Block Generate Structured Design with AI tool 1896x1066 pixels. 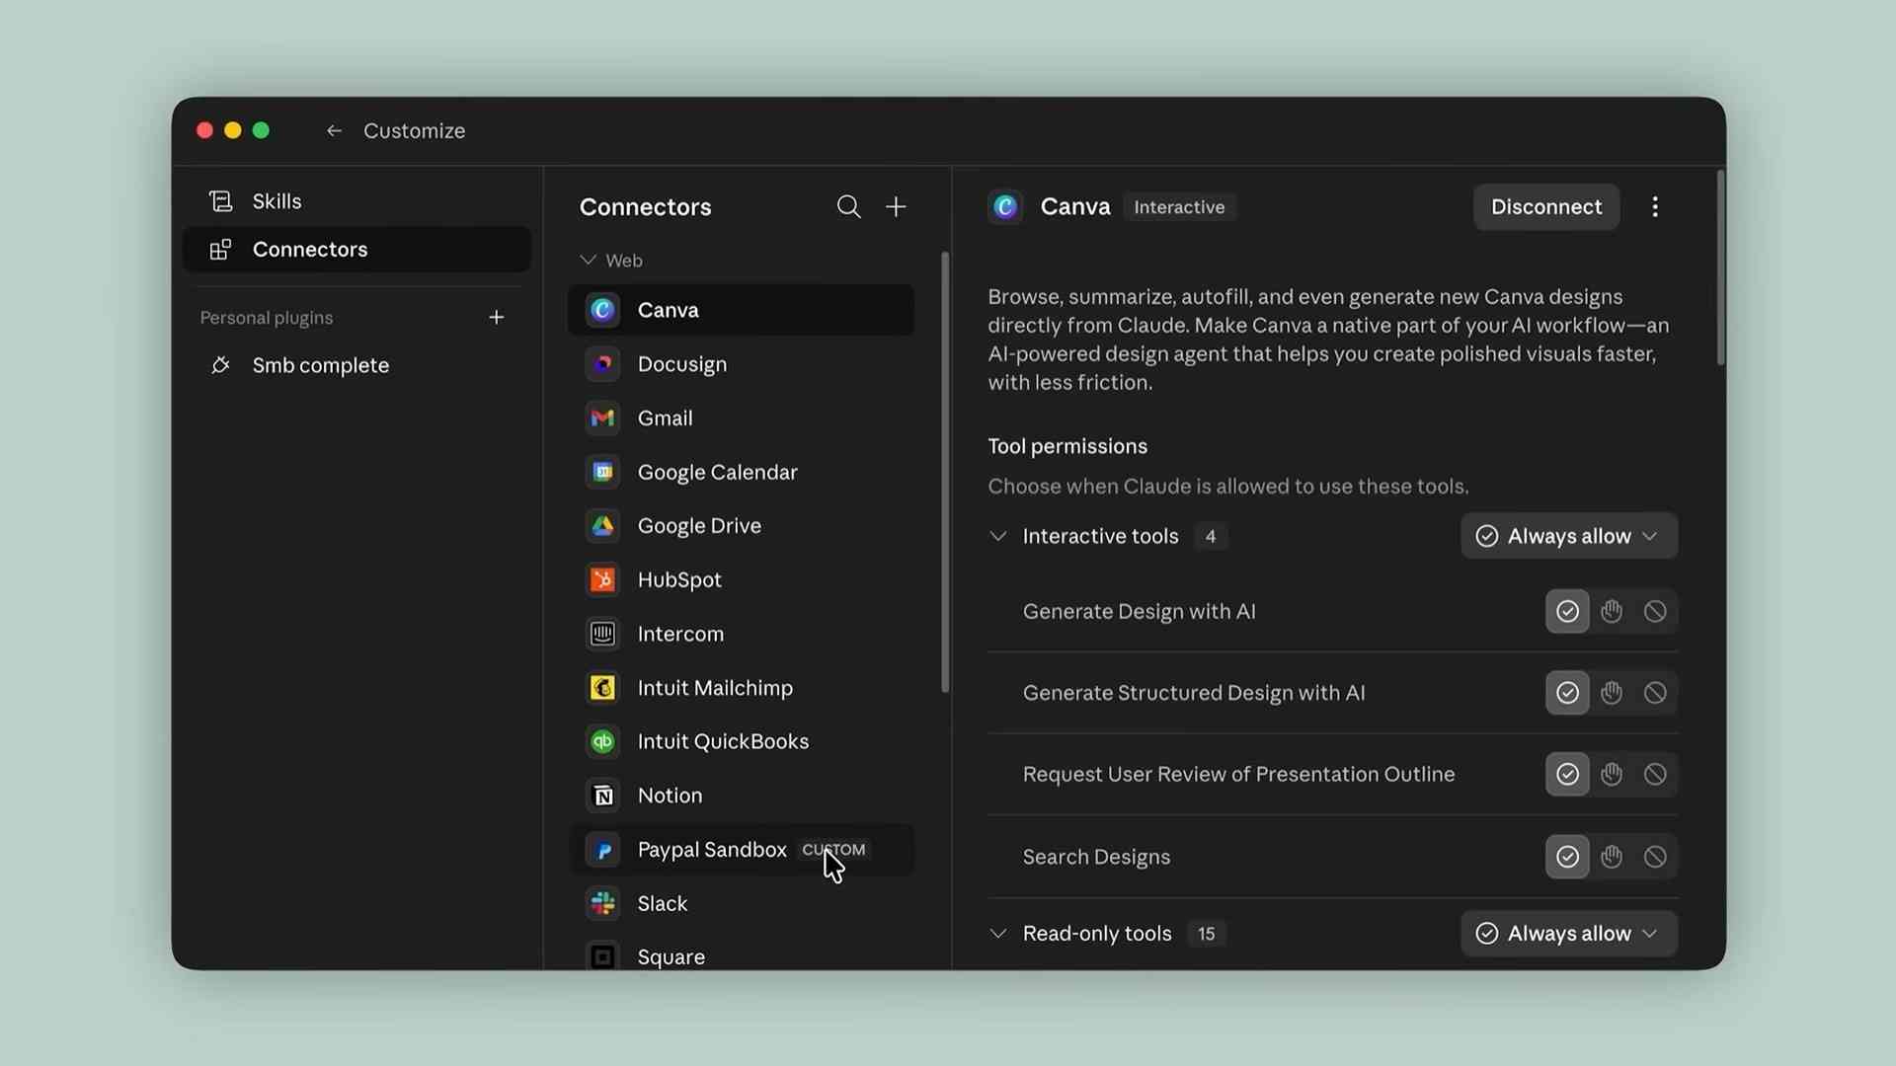1655,693
